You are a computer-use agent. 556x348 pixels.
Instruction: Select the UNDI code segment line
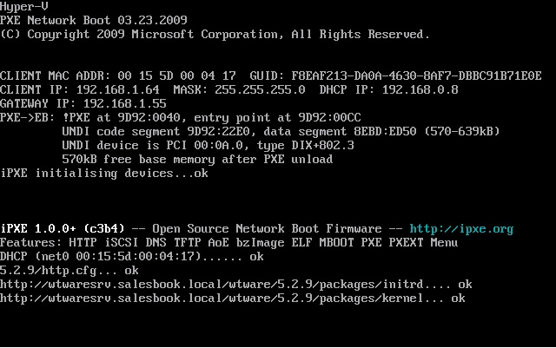[x=281, y=131]
